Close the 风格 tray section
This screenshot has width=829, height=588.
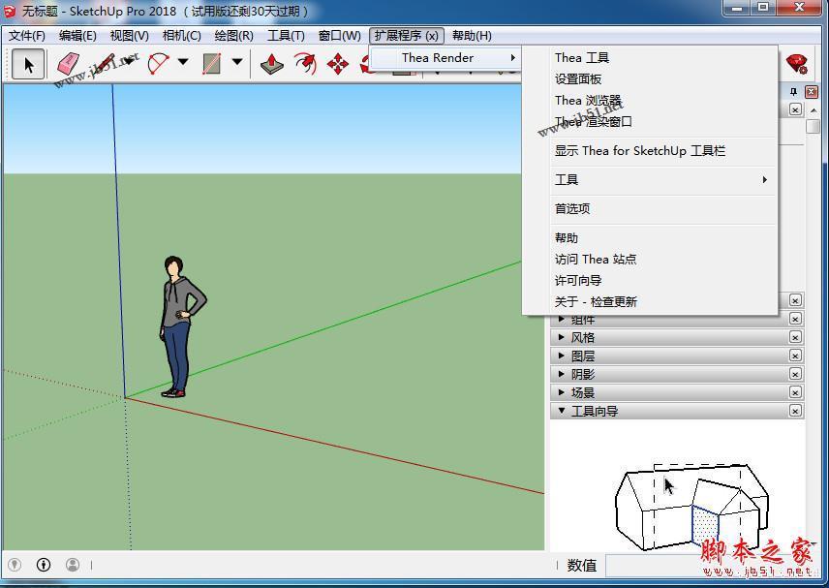click(795, 337)
